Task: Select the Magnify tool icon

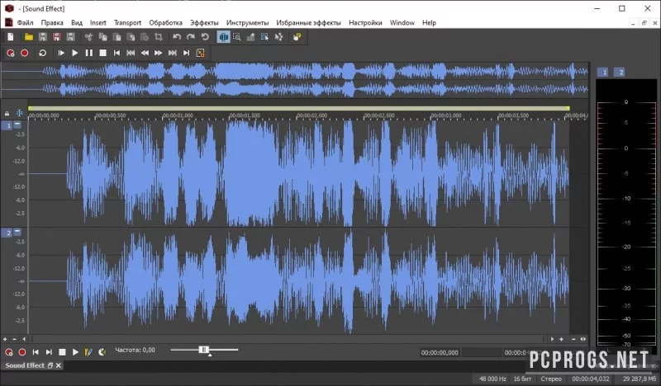Action: point(237,37)
